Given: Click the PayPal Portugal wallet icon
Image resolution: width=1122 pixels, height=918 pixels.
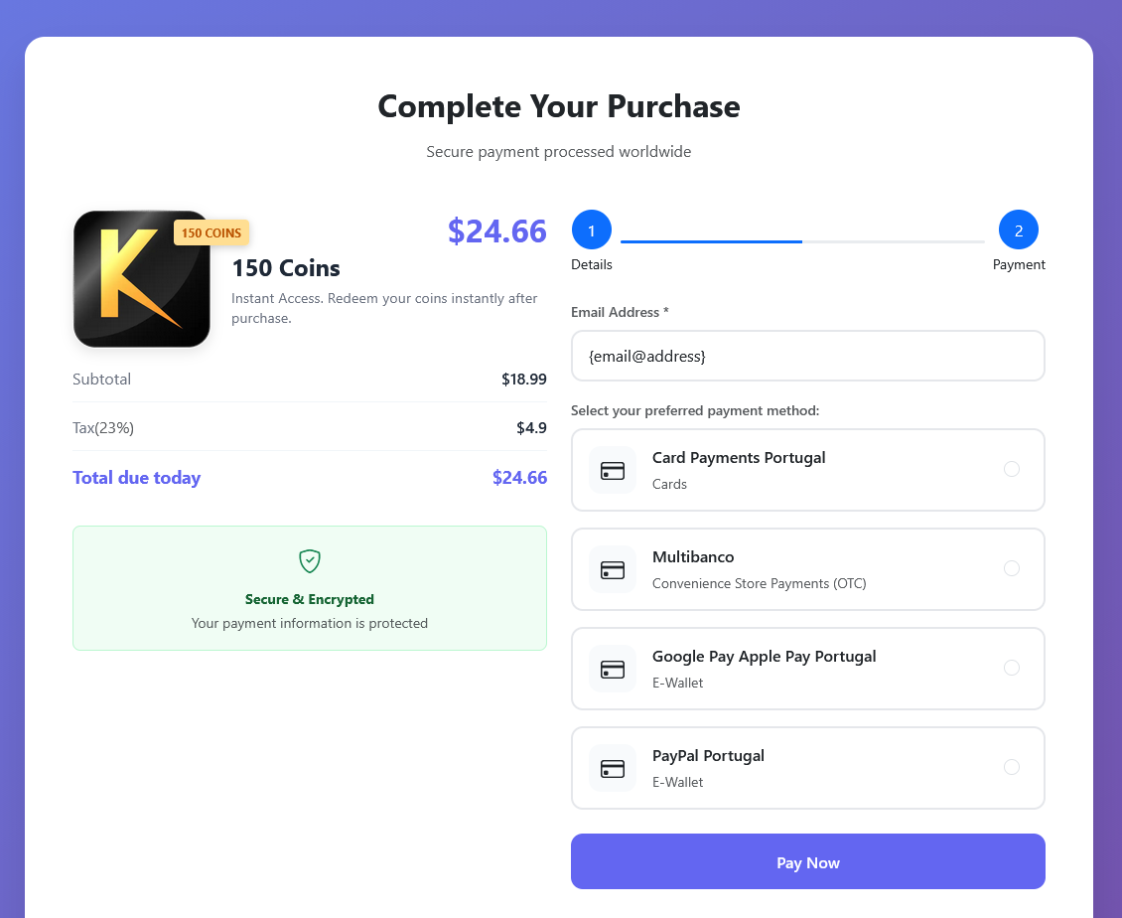Looking at the screenshot, I should coord(613,768).
